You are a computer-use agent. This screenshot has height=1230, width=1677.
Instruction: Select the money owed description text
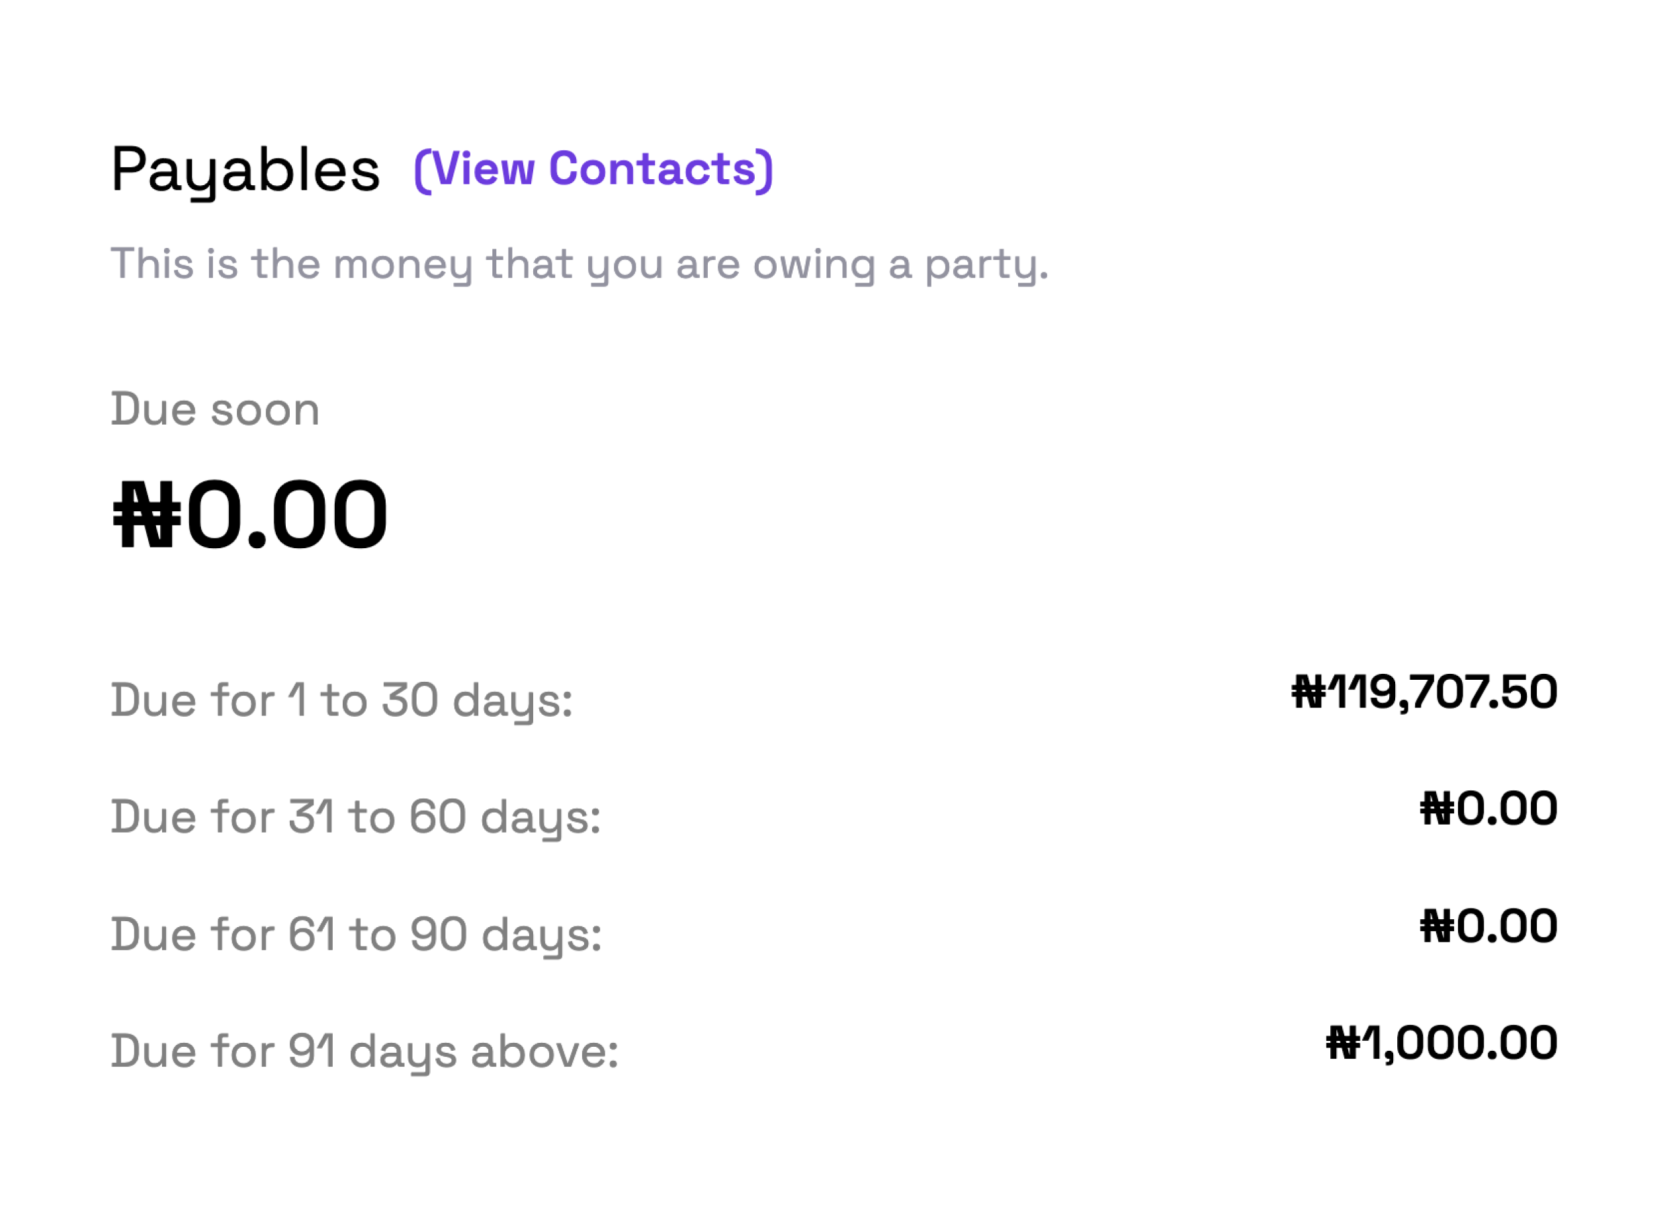(x=580, y=266)
